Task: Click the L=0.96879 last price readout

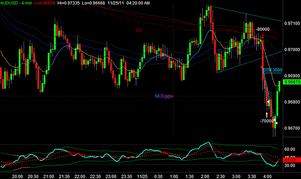Action: tap(45, 3)
